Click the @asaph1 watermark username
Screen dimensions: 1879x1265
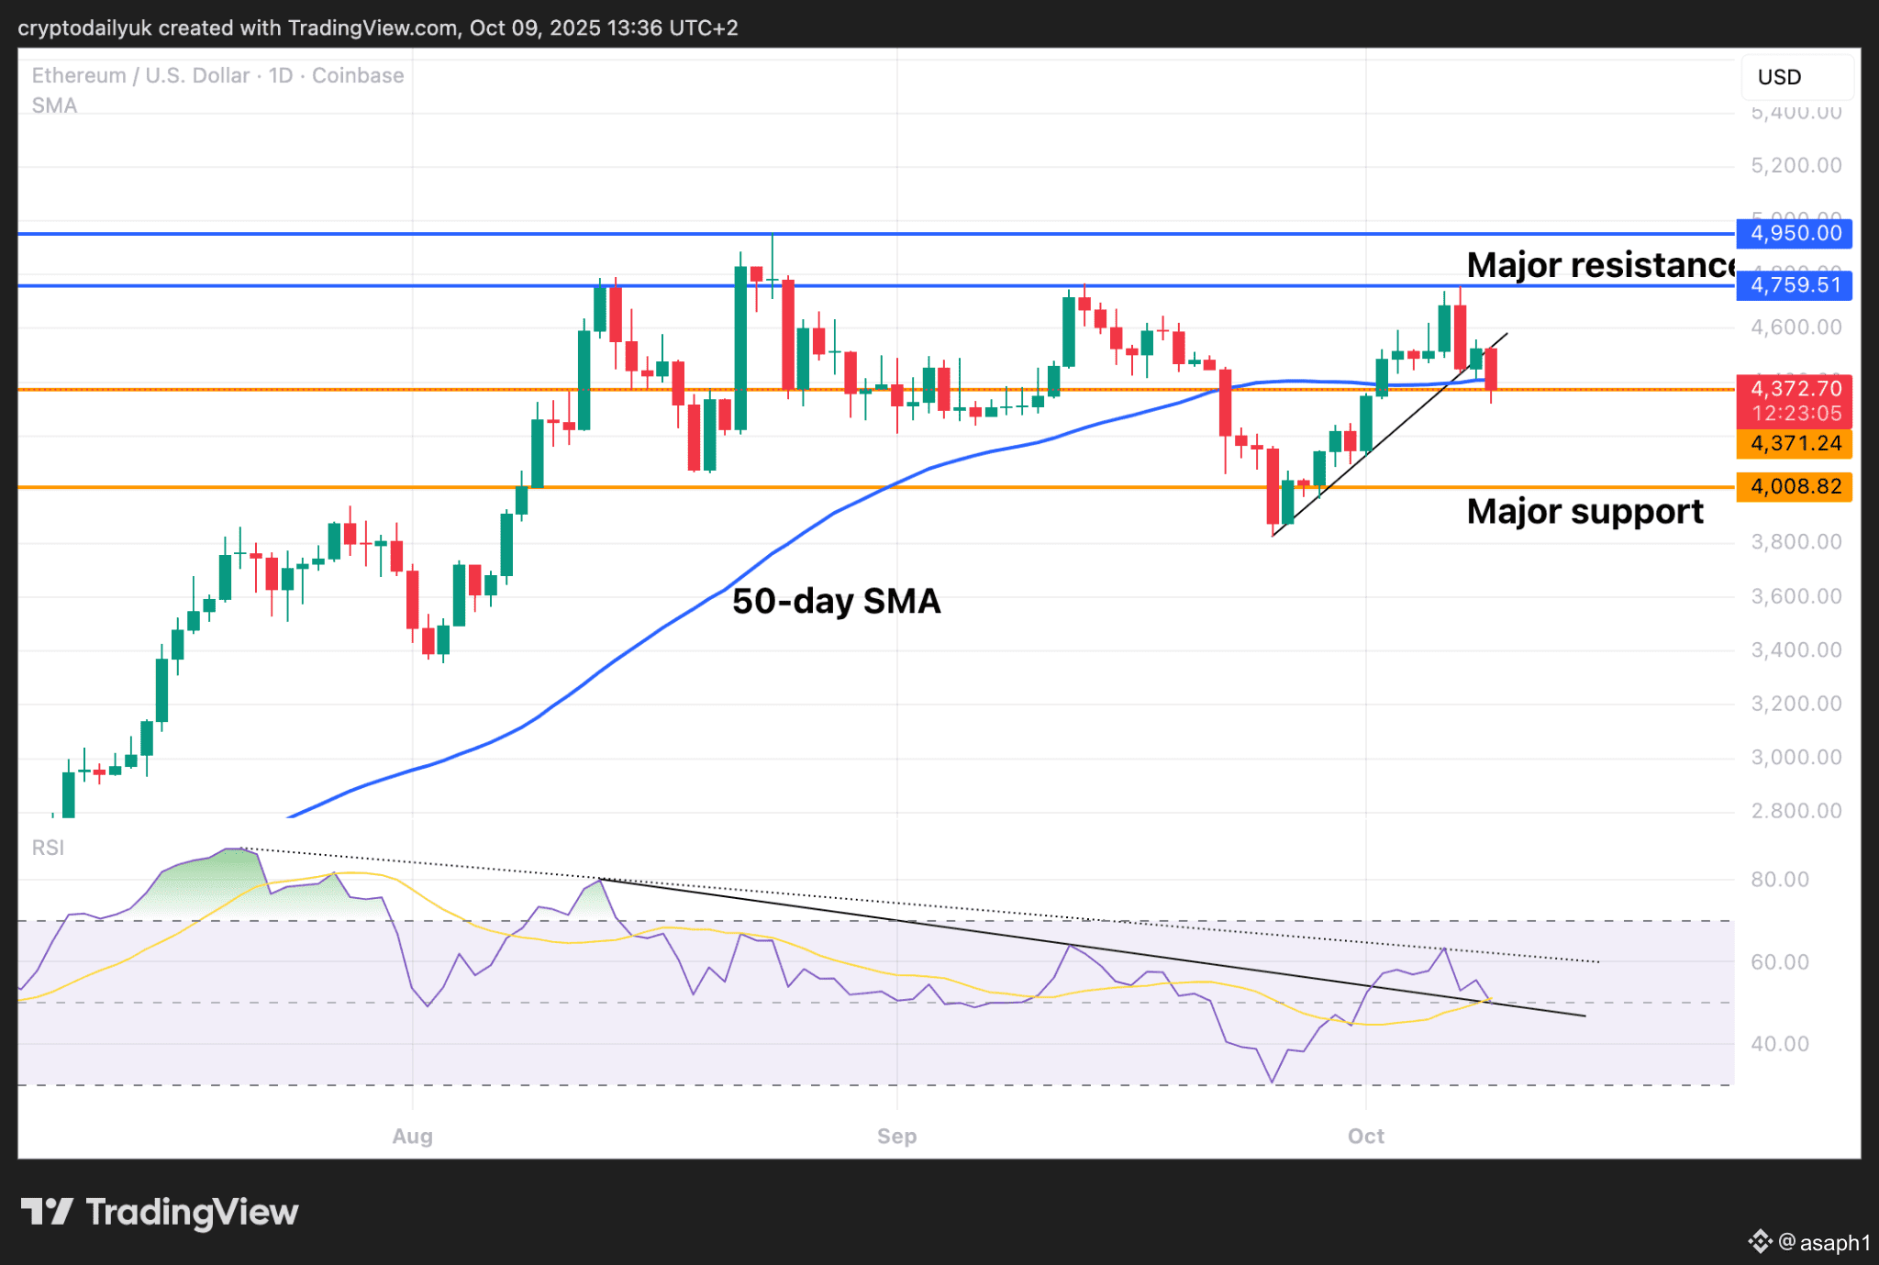click(1824, 1243)
